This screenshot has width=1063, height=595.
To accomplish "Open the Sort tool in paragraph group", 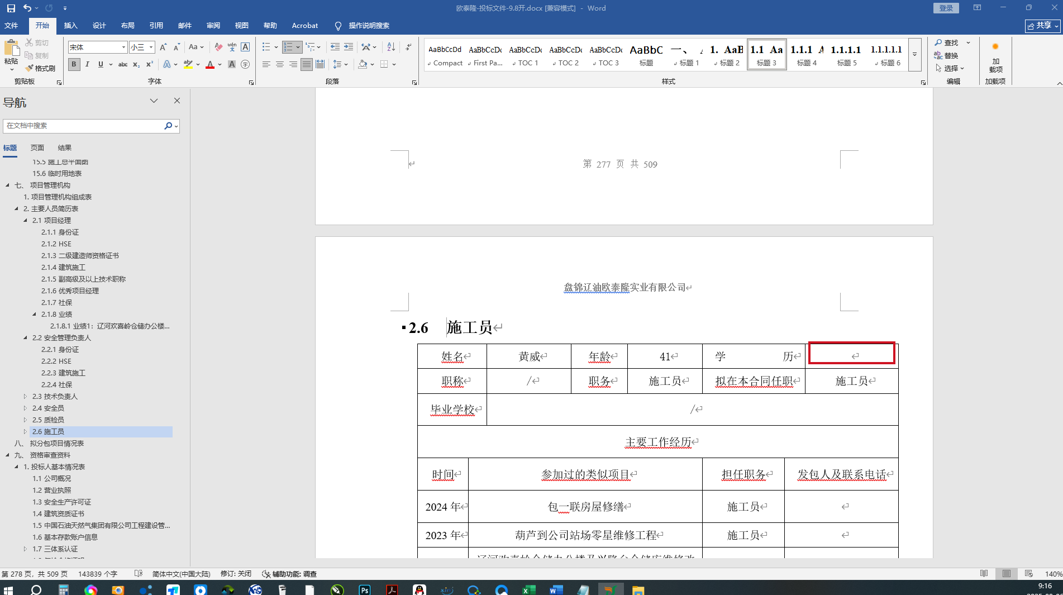I will click(x=391, y=47).
